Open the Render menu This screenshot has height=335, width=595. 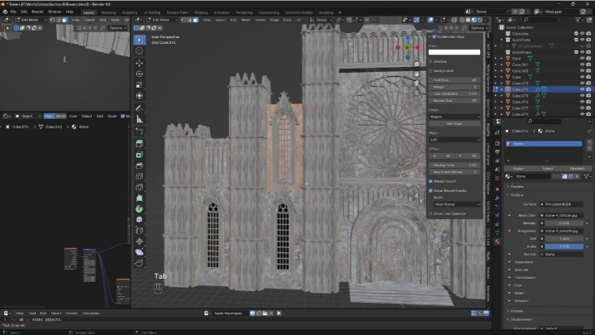pyautogui.click(x=37, y=12)
